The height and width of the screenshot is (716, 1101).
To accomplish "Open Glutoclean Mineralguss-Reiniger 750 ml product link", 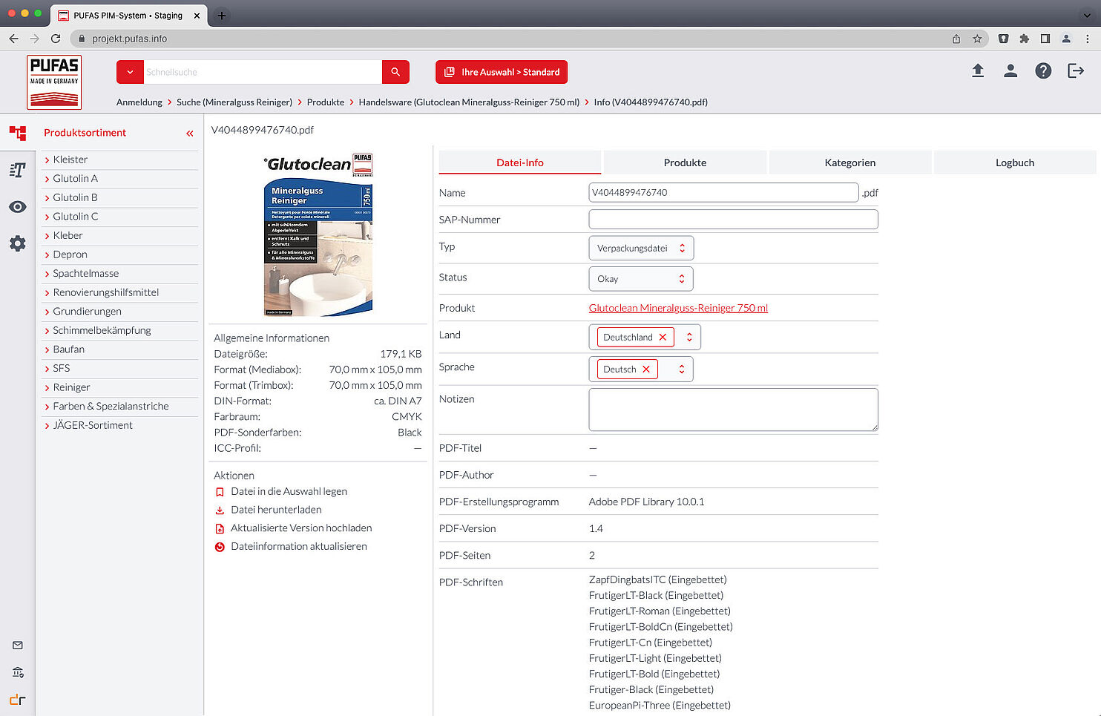I will (x=678, y=308).
